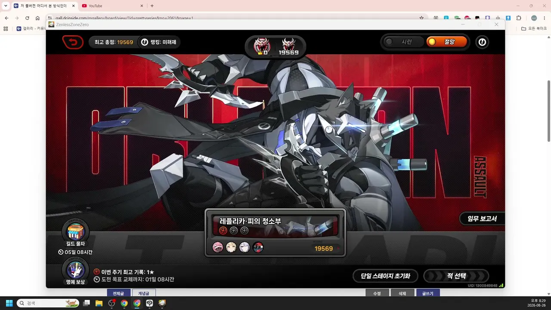Click the 삭제 button on the webpage
The image size is (551, 310).
click(x=402, y=293)
